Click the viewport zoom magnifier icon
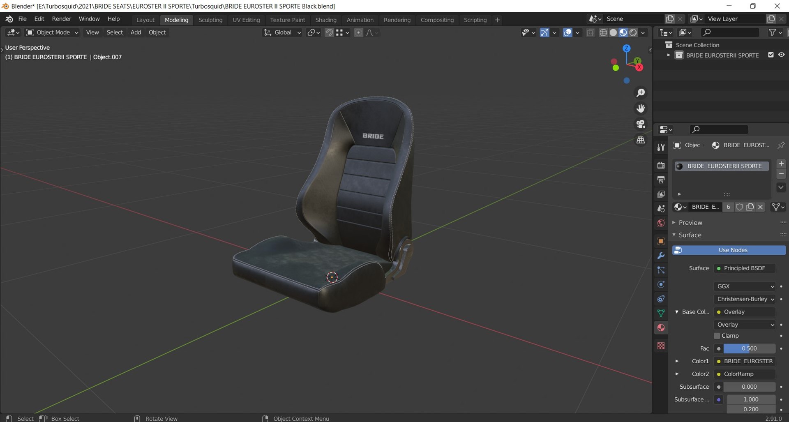This screenshot has height=422, width=789. (641, 93)
